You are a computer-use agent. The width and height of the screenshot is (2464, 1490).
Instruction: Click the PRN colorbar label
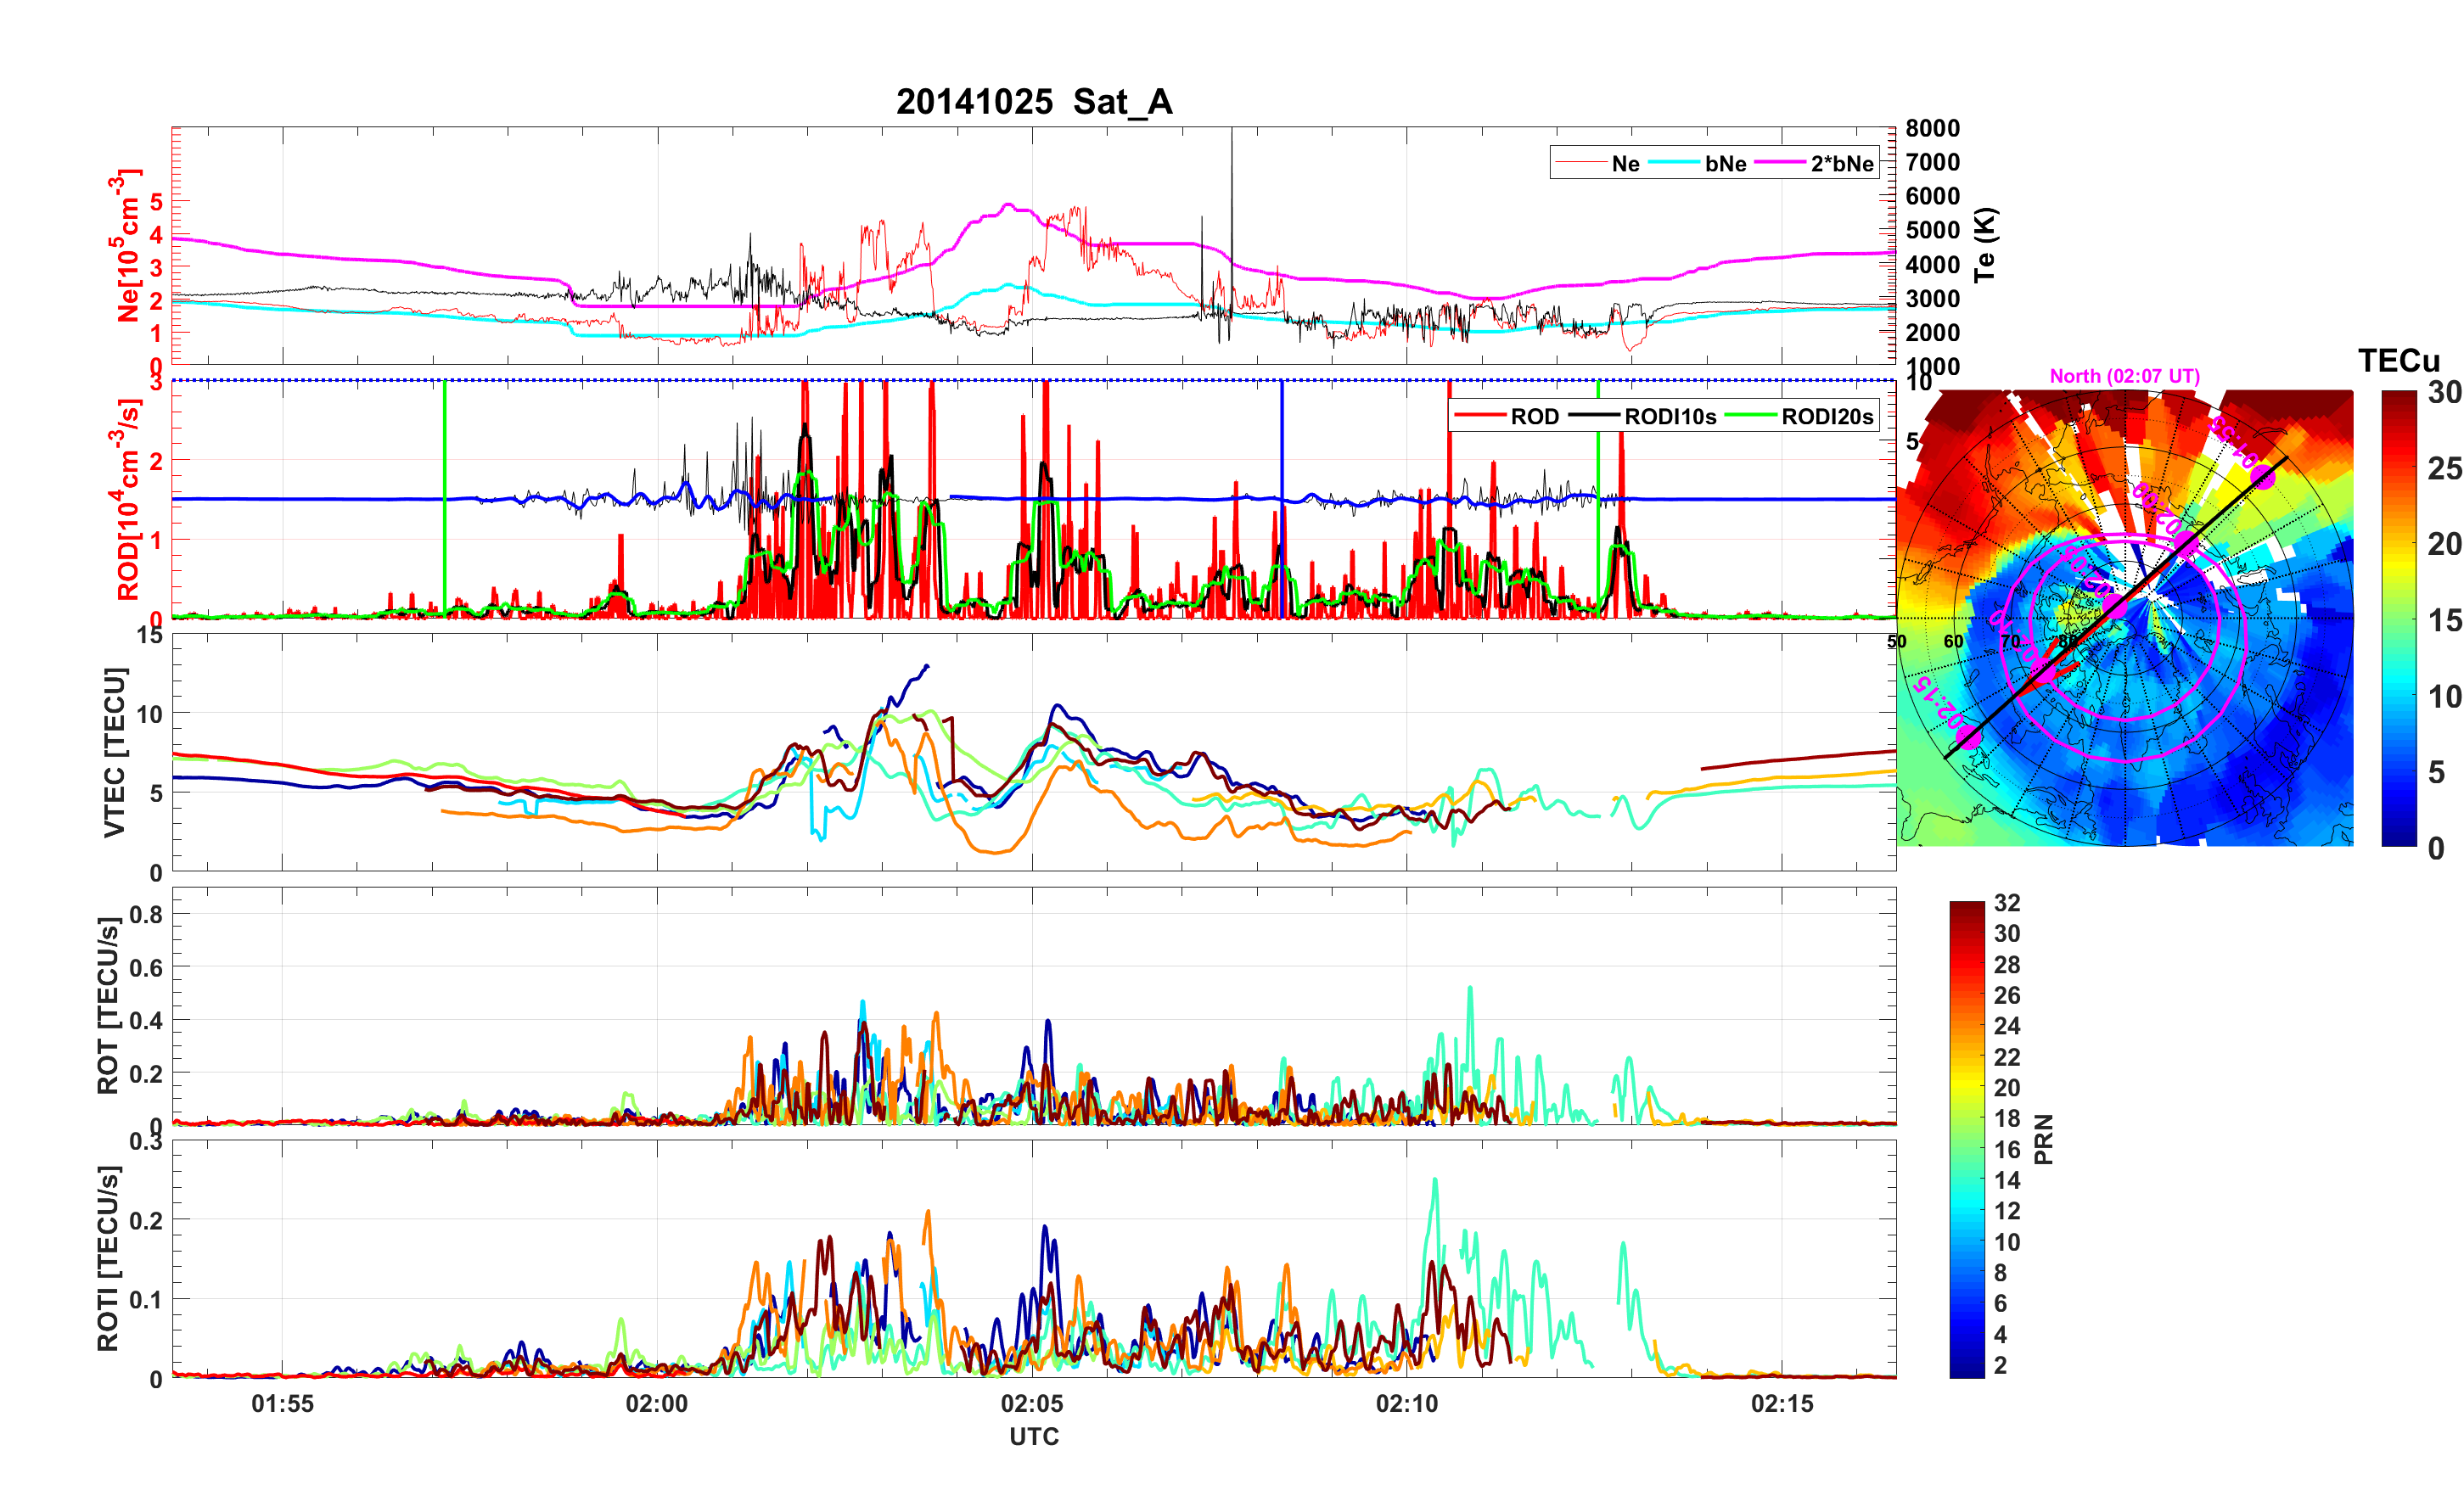point(2044,1139)
